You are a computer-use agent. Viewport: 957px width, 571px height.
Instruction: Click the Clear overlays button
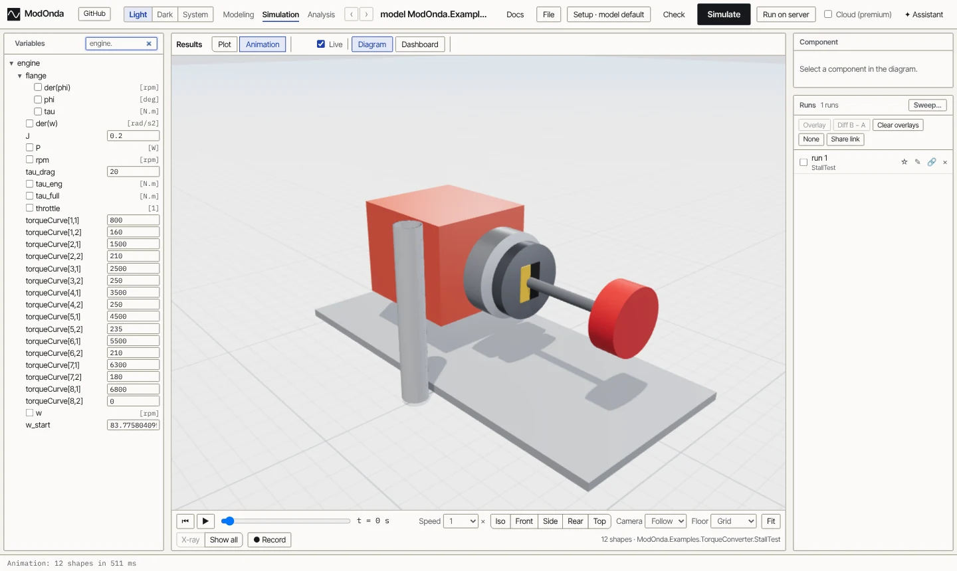click(x=898, y=125)
